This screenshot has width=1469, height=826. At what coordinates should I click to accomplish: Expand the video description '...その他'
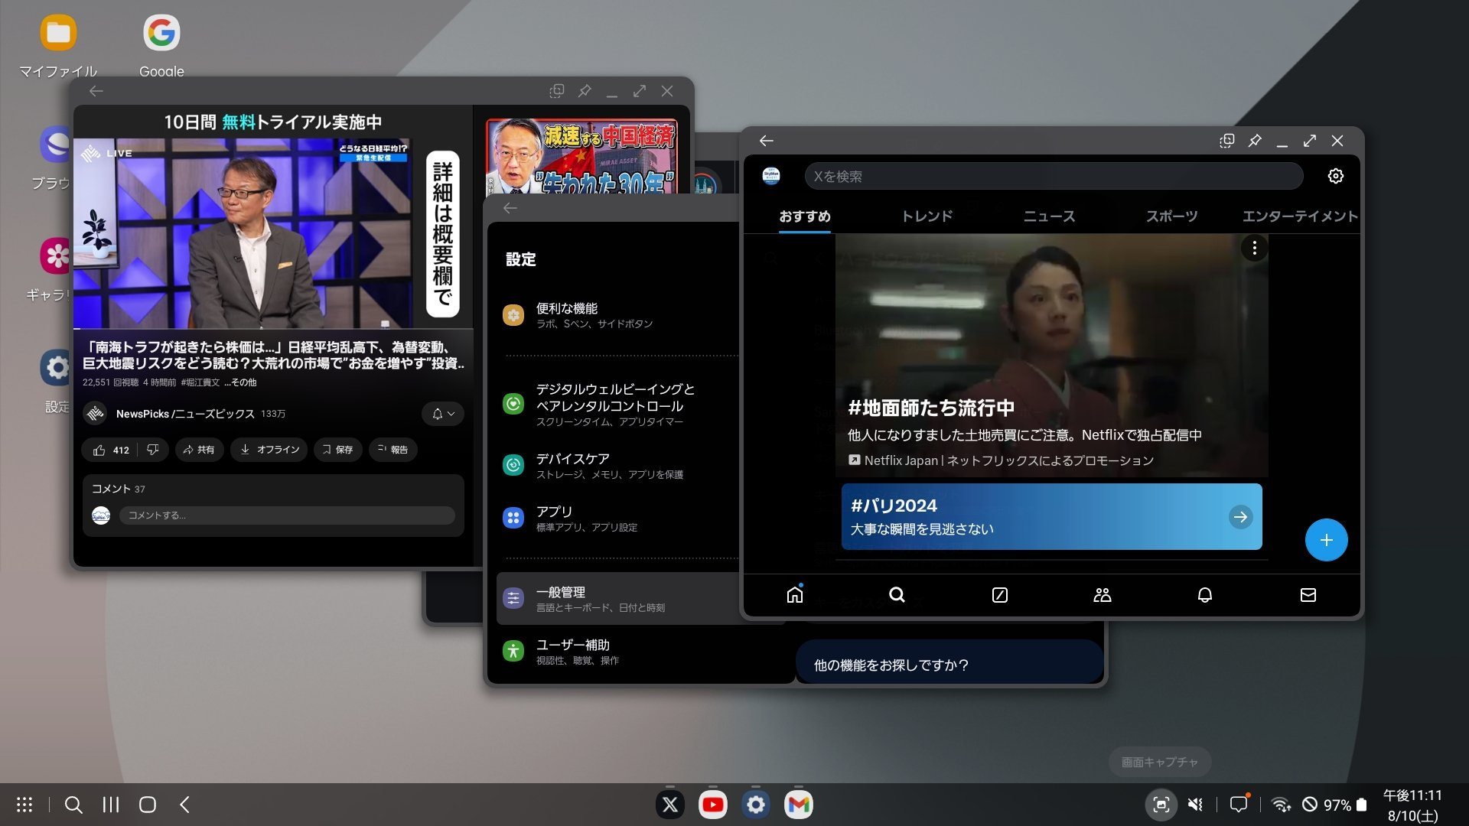pyautogui.click(x=241, y=382)
